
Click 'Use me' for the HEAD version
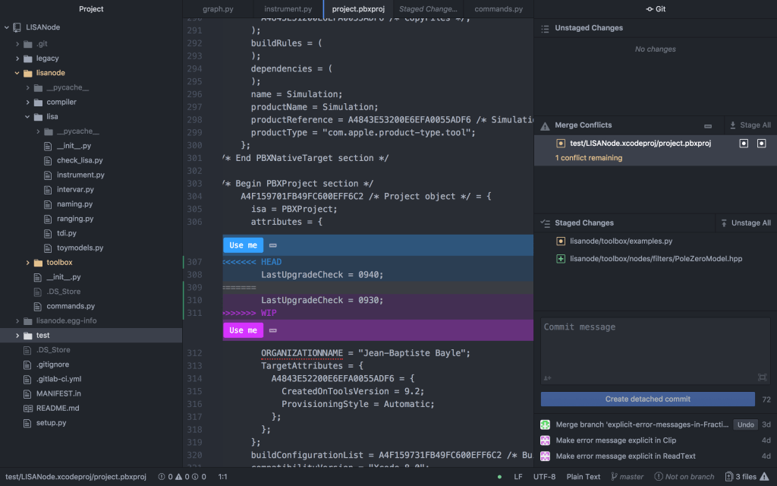coord(243,245)
